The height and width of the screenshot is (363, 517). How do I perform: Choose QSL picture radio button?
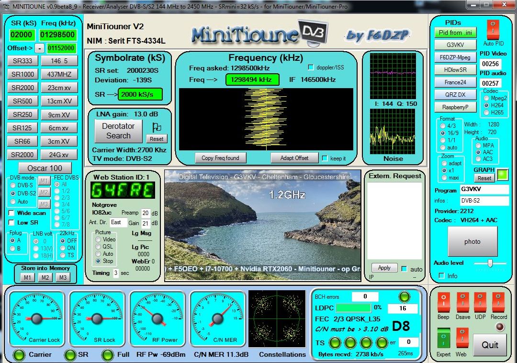98,247
